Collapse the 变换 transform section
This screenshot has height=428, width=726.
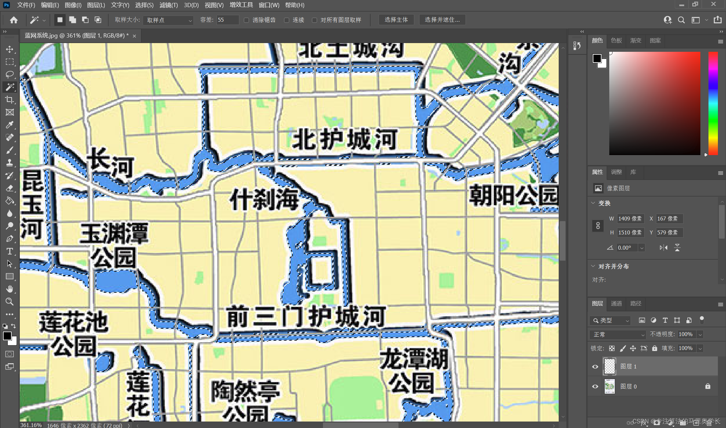point(593,203)
